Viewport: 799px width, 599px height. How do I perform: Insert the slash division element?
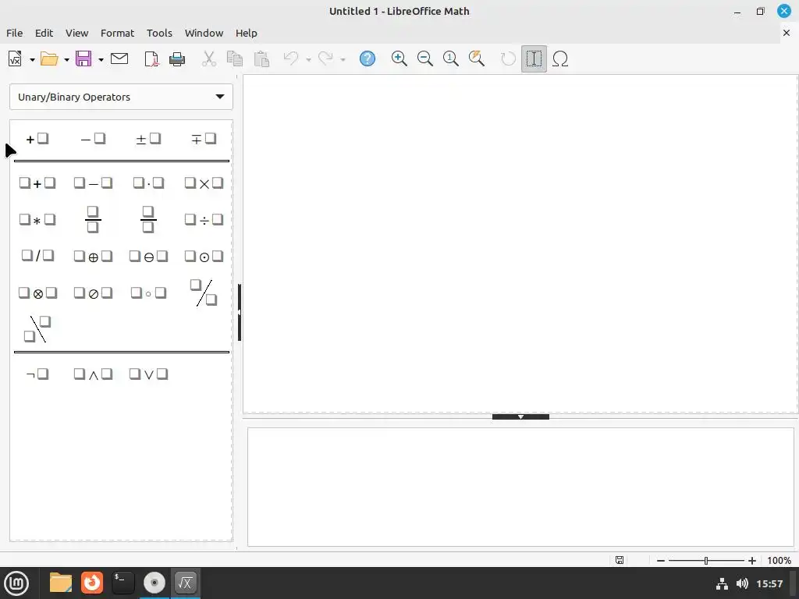pyautogui.click(x=37, y=256)
